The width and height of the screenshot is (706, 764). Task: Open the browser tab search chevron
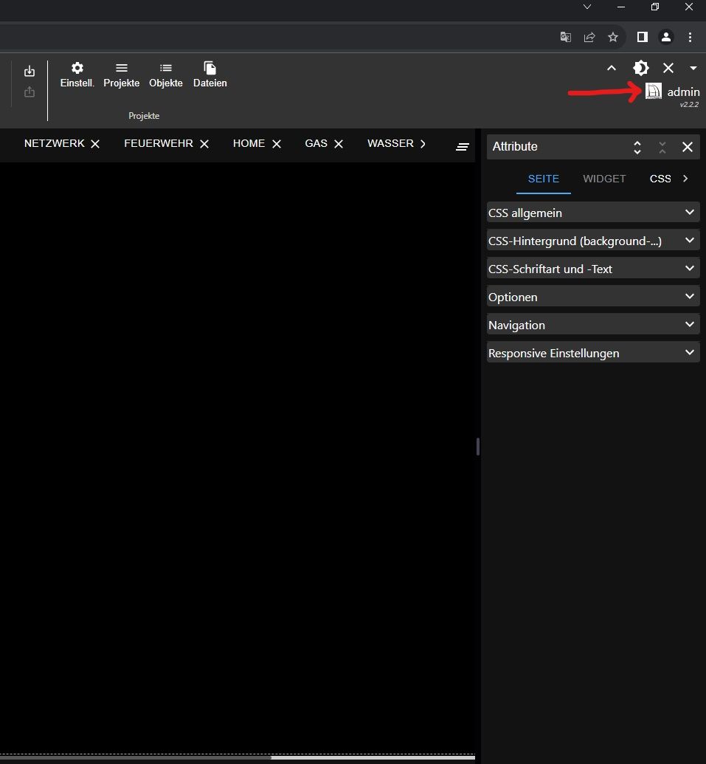[x=587, y=7]
